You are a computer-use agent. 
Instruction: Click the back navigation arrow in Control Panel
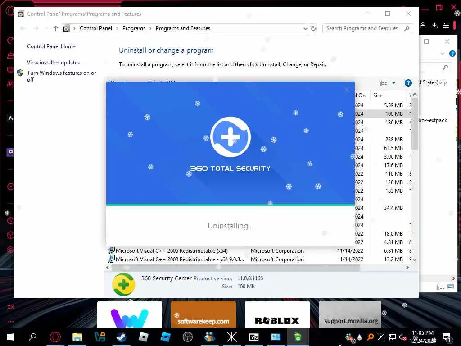point(23,28)
